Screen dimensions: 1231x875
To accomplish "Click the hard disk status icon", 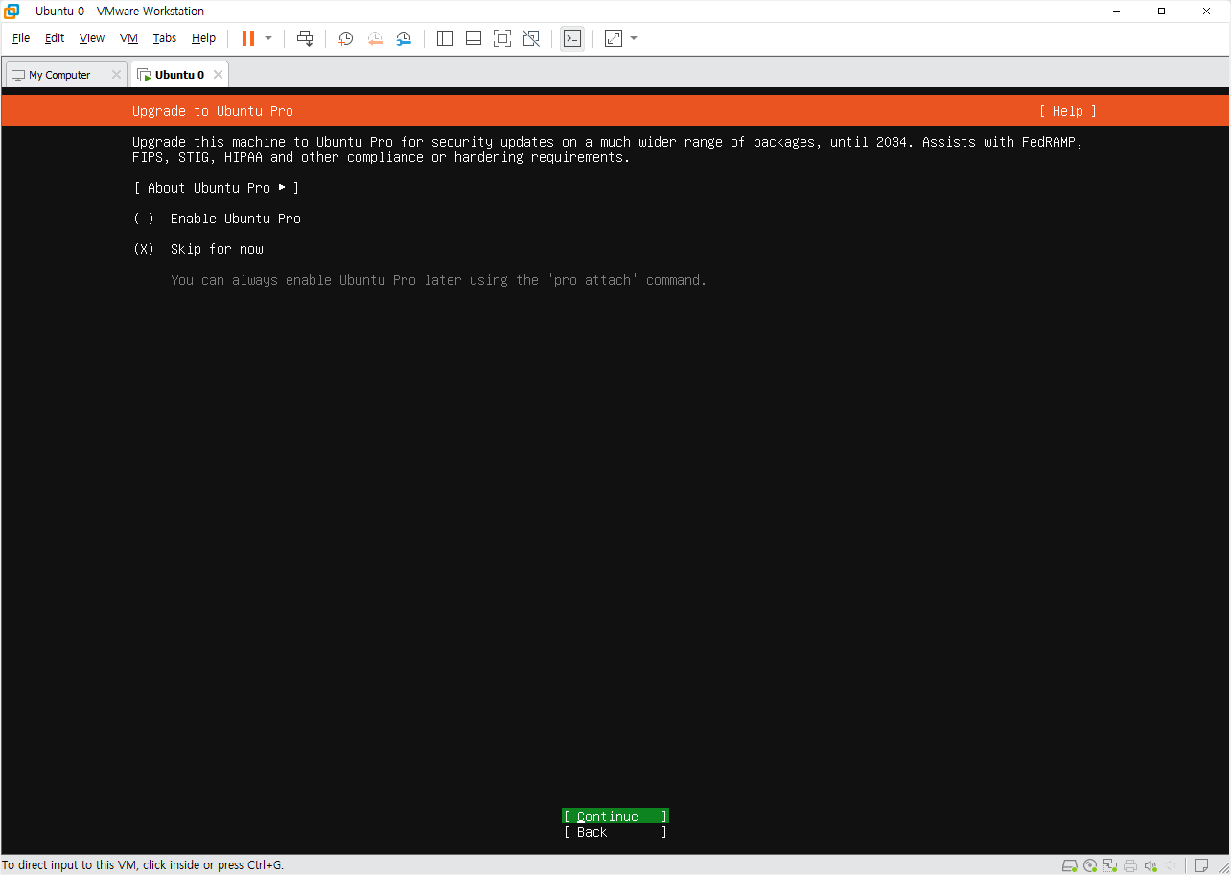I will click(1071, 865).
